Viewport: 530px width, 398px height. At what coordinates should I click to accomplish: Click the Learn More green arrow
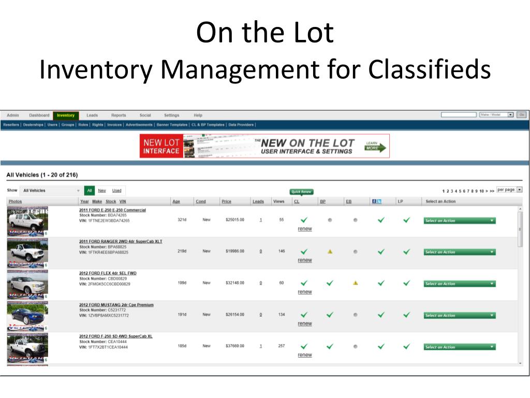(375, 147)
